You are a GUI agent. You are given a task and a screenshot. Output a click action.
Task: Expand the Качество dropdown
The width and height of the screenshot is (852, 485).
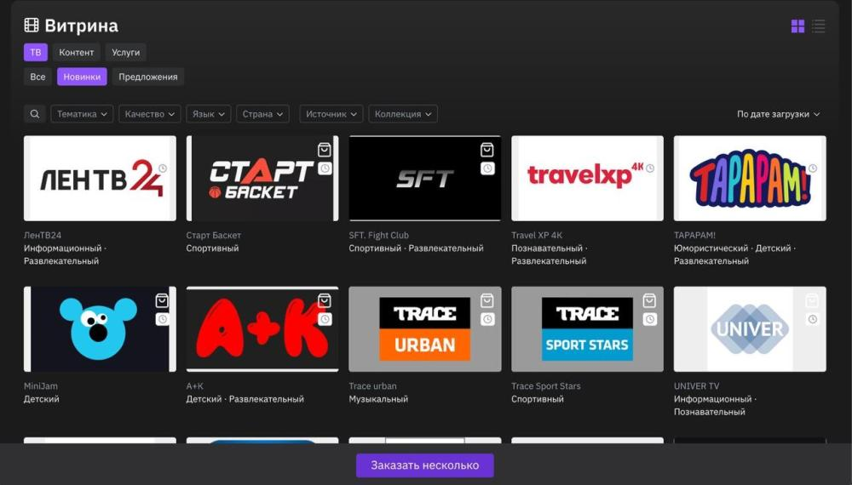[x=150, y=114]
